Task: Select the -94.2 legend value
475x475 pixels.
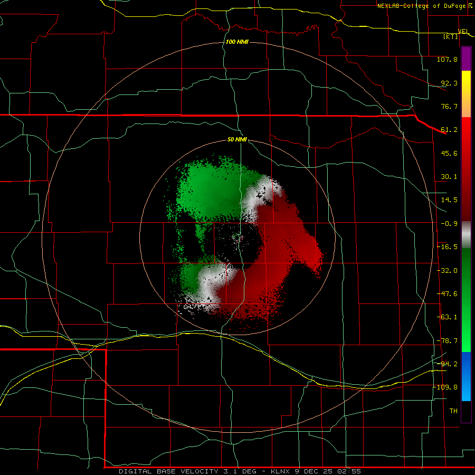Action: (447, 364)
